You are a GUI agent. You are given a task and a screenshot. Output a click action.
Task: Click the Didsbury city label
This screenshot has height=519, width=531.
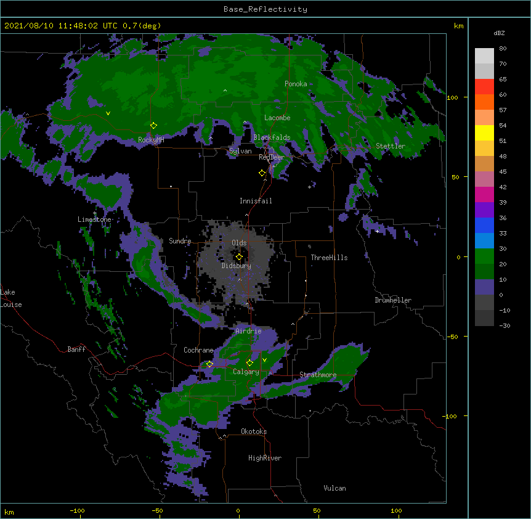237,266
